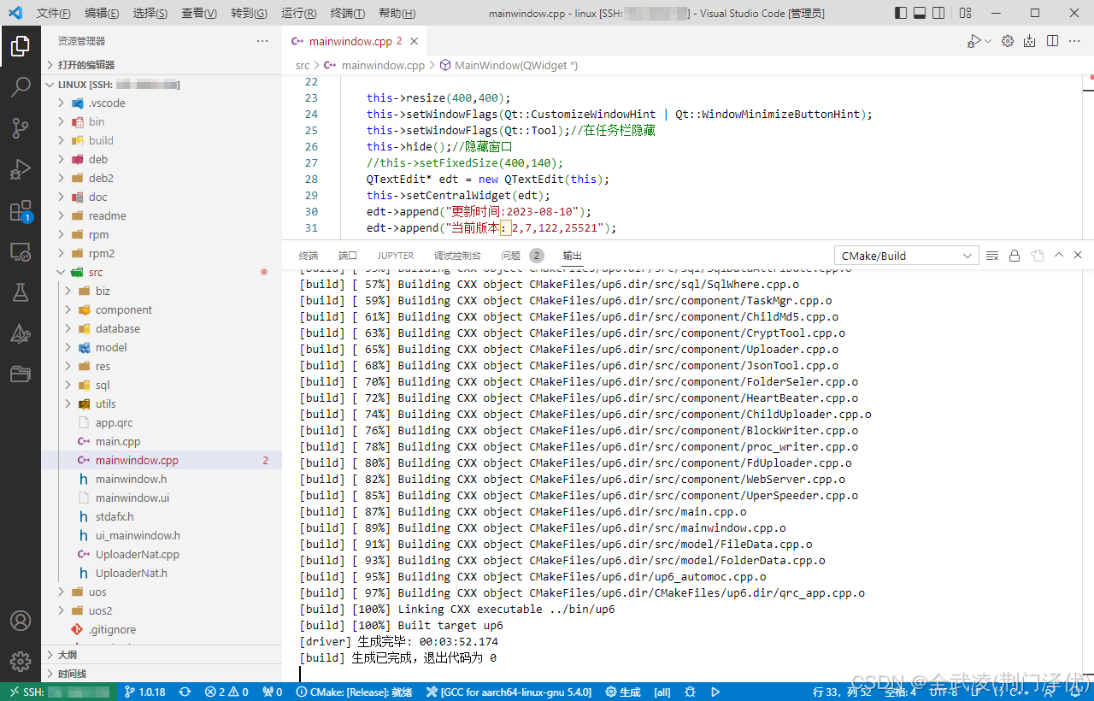Click the GCC for aarch64-linux-gnu kit selector
This screenshot has width=1094, height=701.
coord(509,692)
